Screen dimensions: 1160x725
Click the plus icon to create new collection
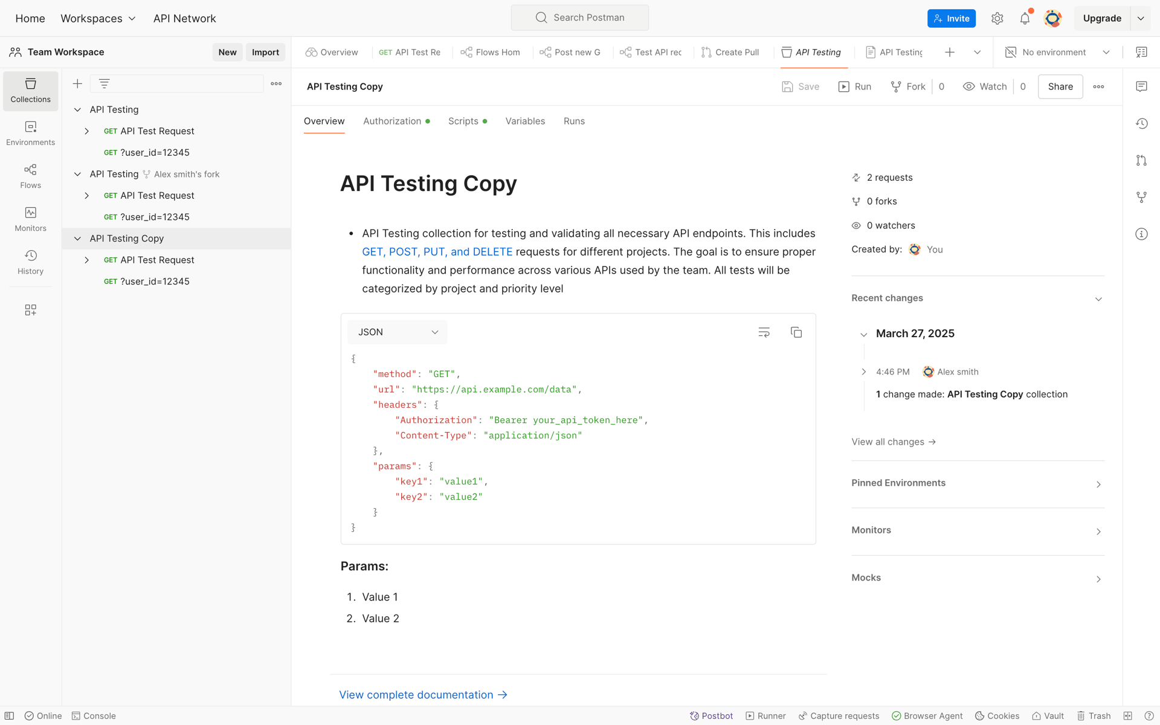click(77, 84)
